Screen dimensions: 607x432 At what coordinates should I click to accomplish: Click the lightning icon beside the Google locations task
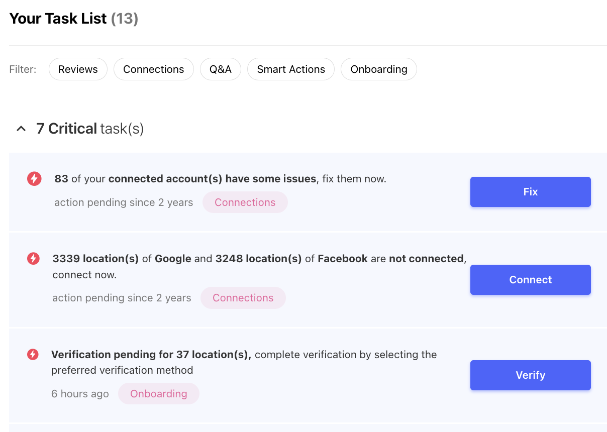(x=33, y=259)
